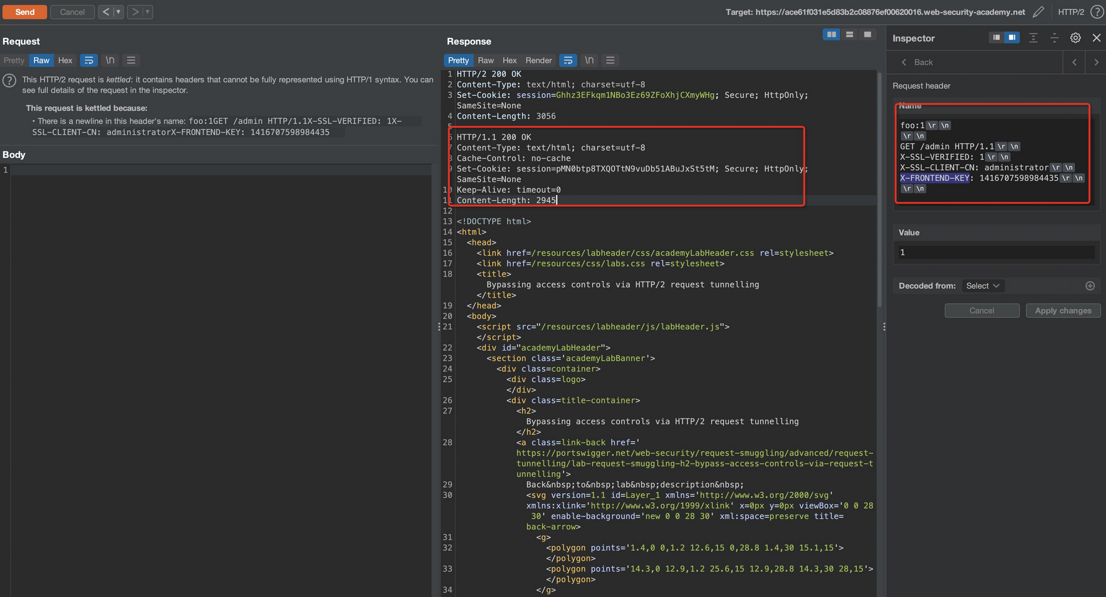Click the 'Keep-Alive: timeout=0' line
1106x597 pixels.
[509, 190]
